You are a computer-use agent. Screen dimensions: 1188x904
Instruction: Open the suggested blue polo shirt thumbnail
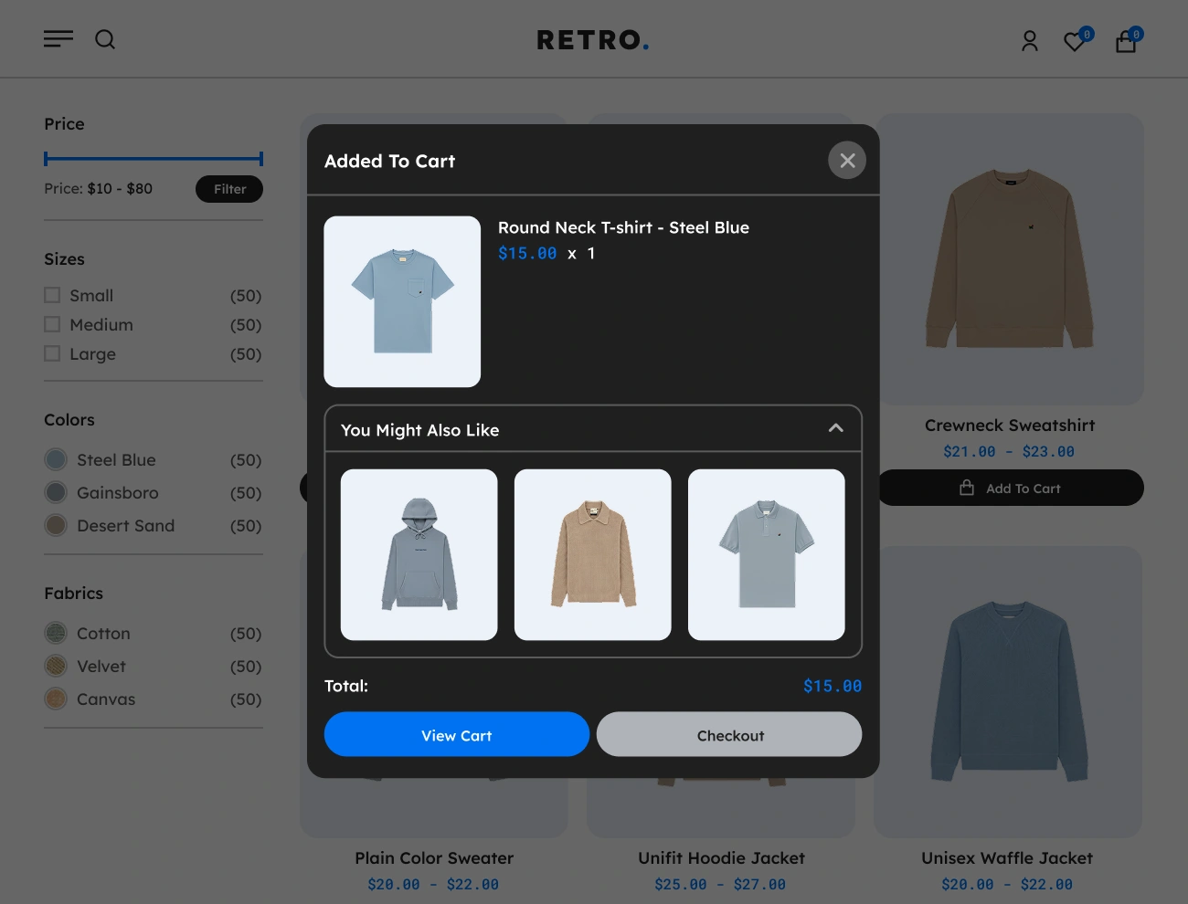(x=767, y=554)
